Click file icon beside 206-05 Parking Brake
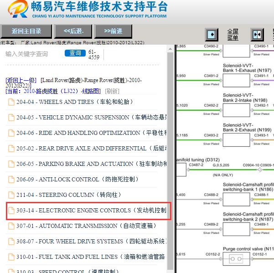The width and height of the screenshot is (274, 273). (x=11, y=164)
